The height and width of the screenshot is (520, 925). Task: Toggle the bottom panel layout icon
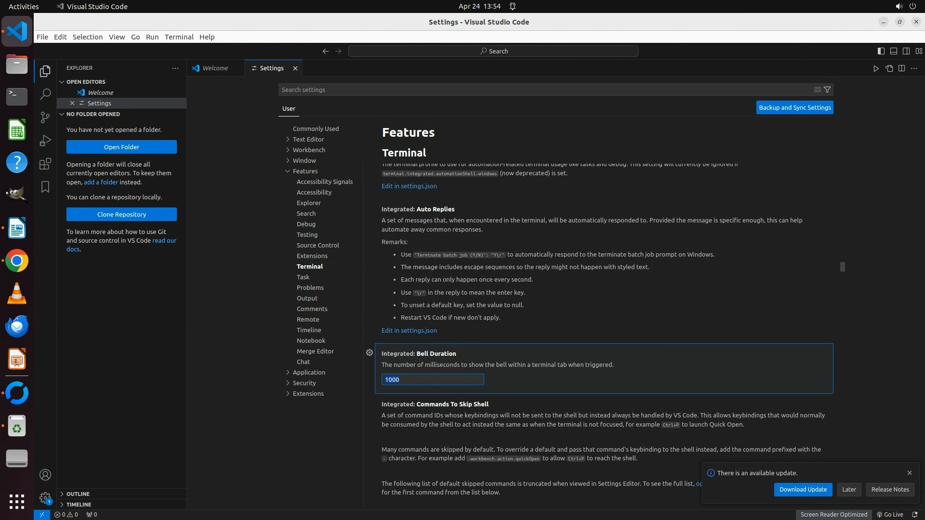coord(893,51)
